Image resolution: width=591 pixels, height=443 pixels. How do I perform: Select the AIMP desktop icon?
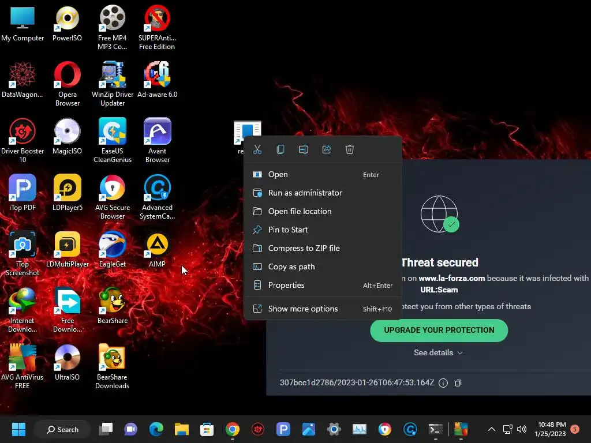tap(157, 249)
